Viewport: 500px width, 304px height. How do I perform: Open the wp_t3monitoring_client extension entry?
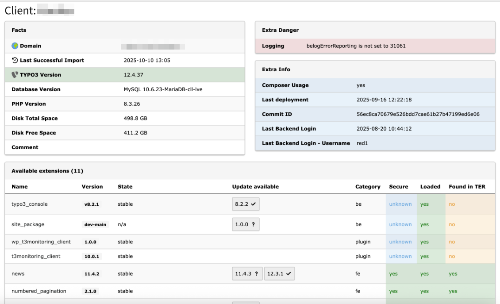(41, 242)
